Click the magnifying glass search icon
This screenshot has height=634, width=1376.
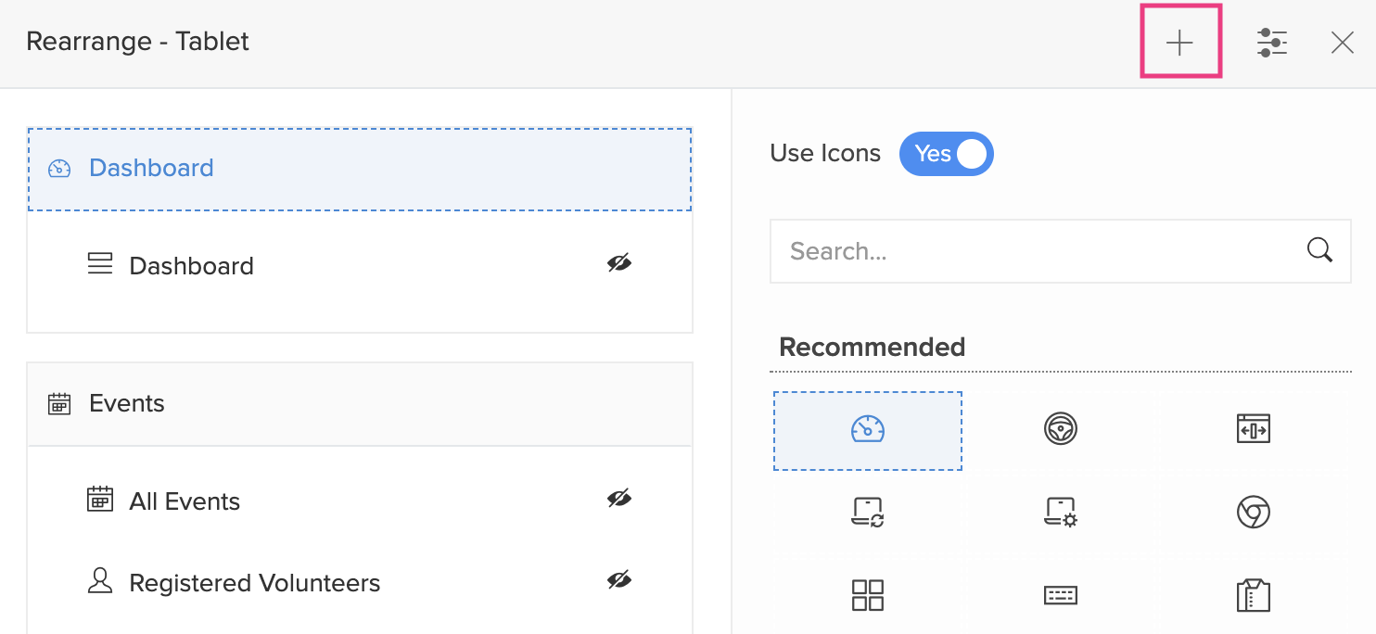(1319, 250)
